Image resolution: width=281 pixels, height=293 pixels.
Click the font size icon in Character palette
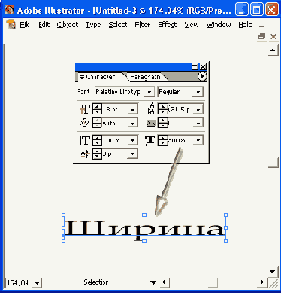coord(85,109)
